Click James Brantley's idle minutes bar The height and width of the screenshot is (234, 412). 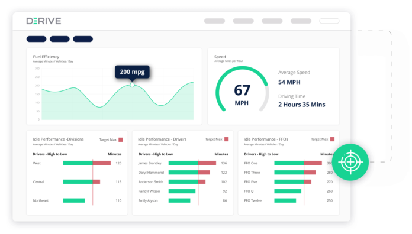192,163
